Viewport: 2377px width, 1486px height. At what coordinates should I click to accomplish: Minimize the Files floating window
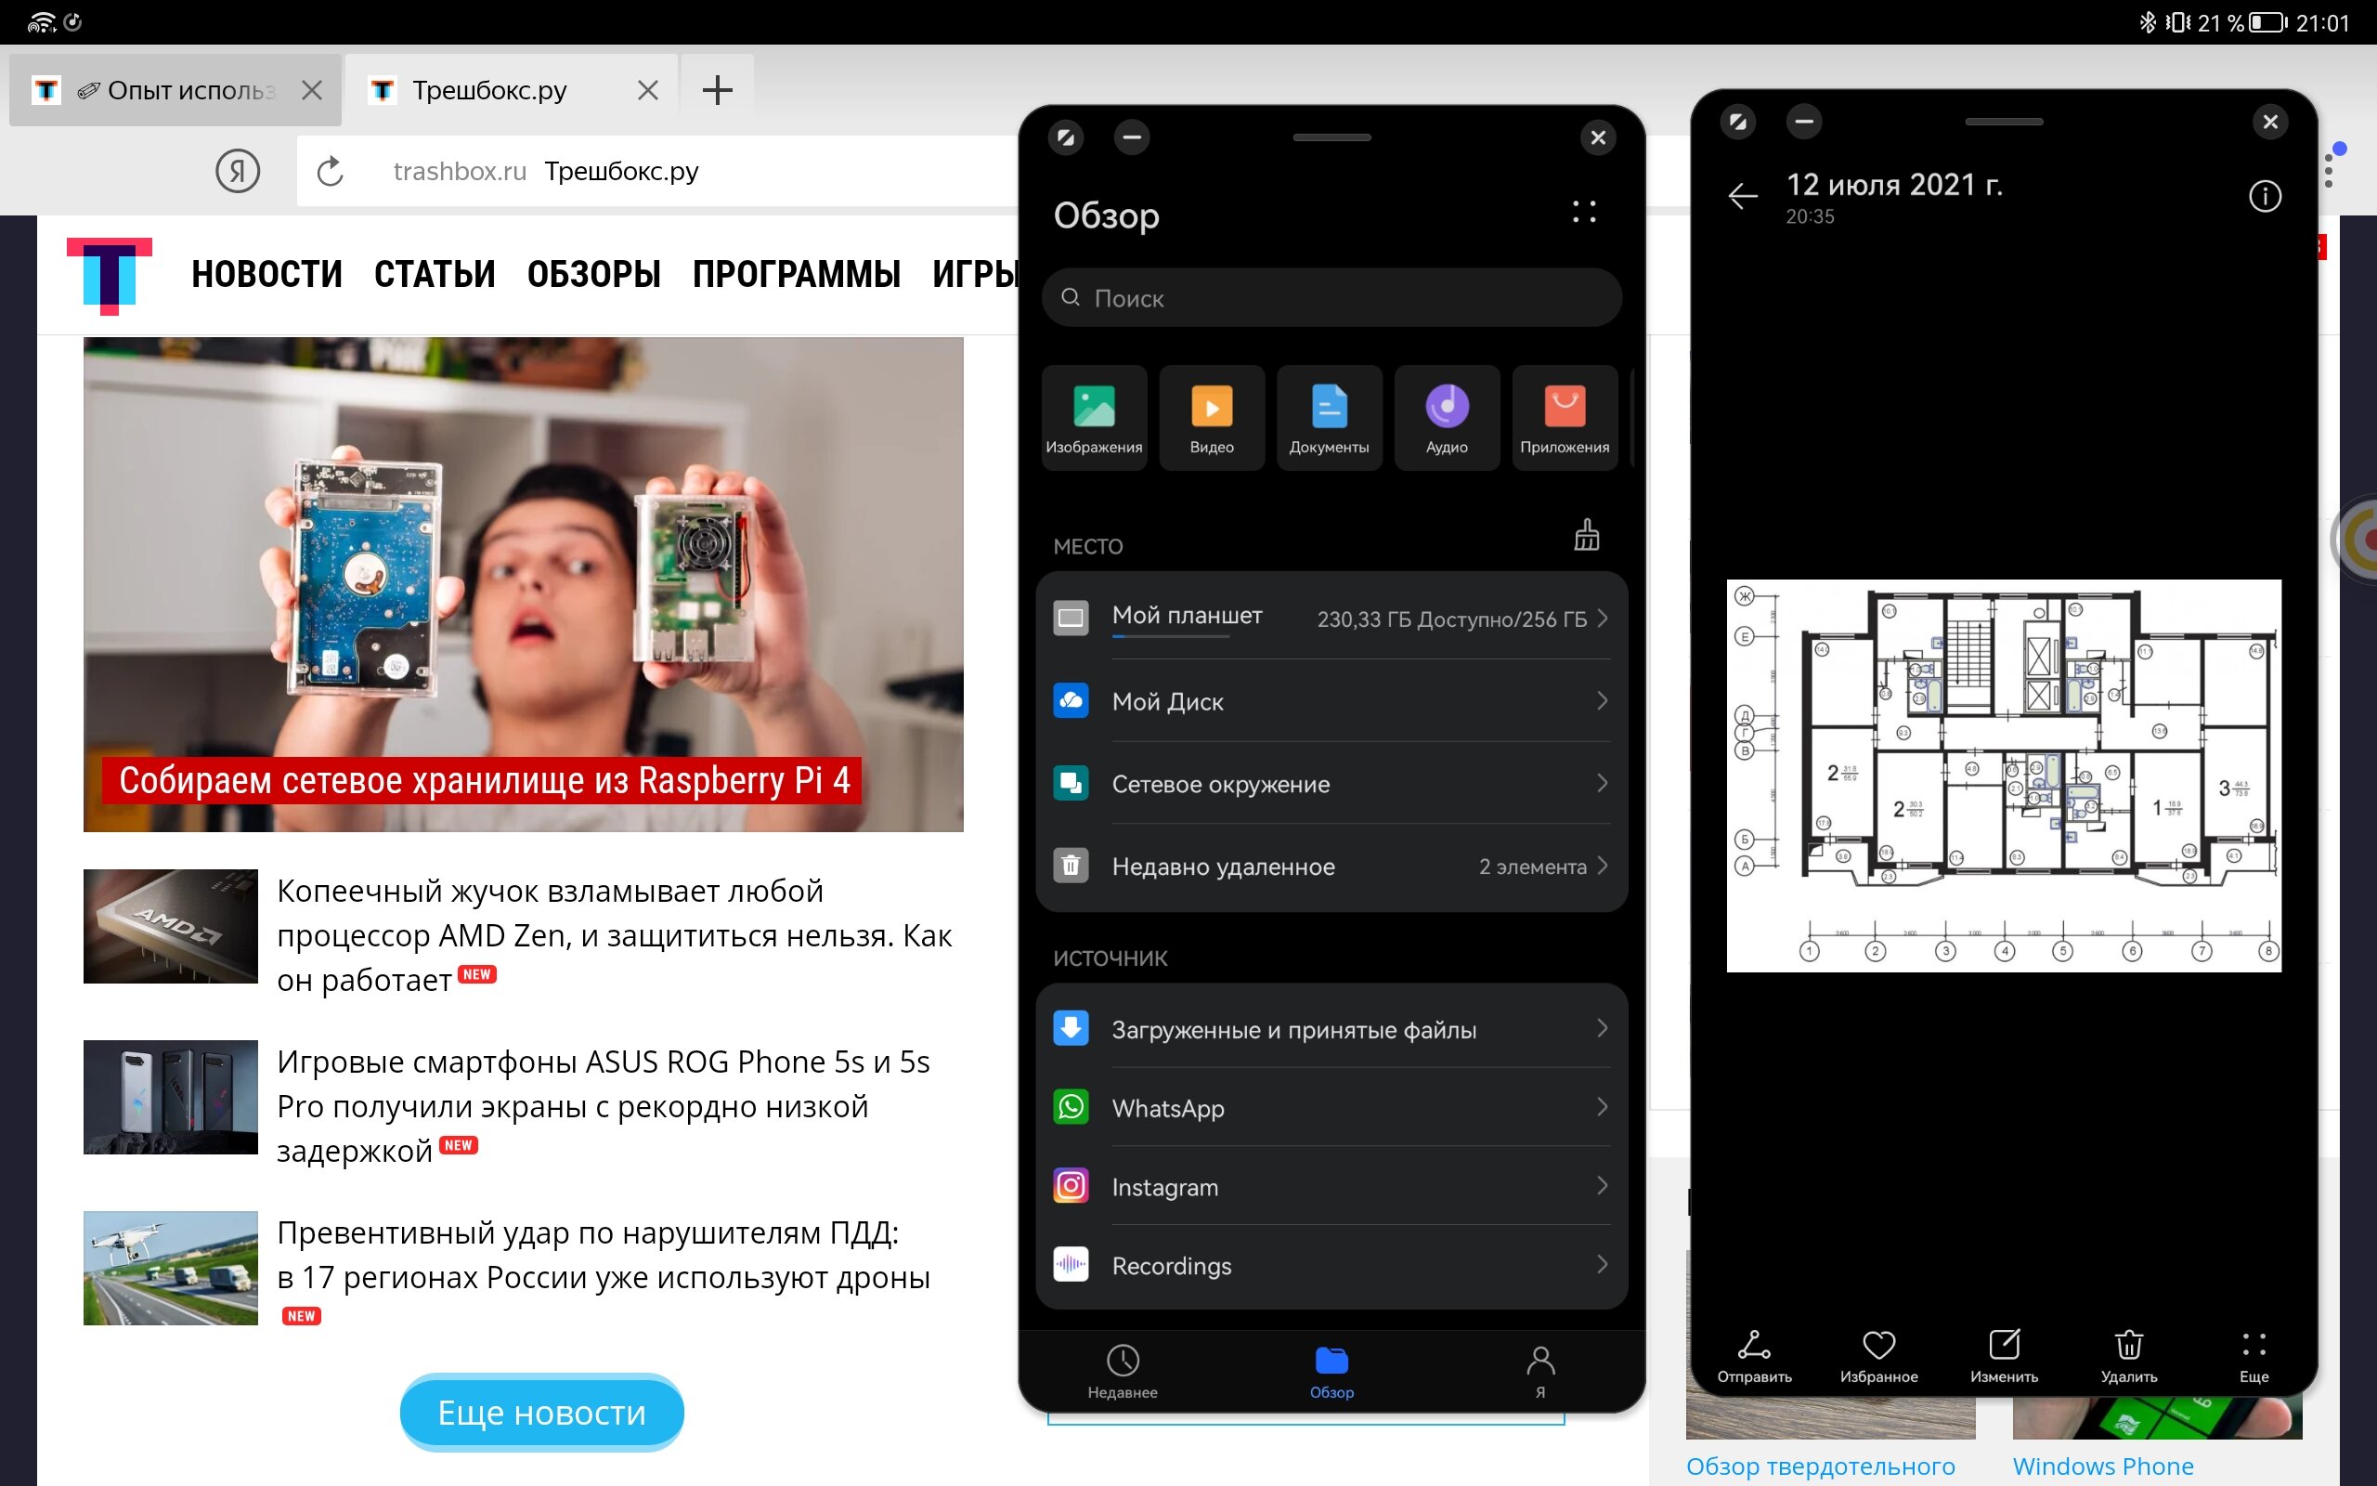point(1132,137)
